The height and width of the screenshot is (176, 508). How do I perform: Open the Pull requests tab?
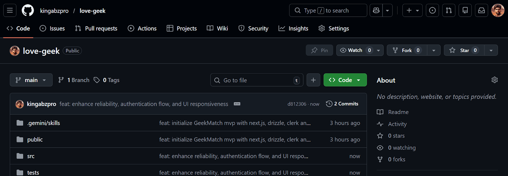tap(96, 28)
